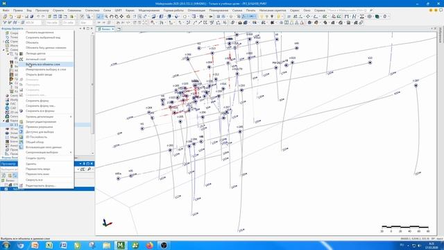Choose 'Переместить вверх' menu entry
Viewport: 444px width, 250px height.
tap(46, 169)
